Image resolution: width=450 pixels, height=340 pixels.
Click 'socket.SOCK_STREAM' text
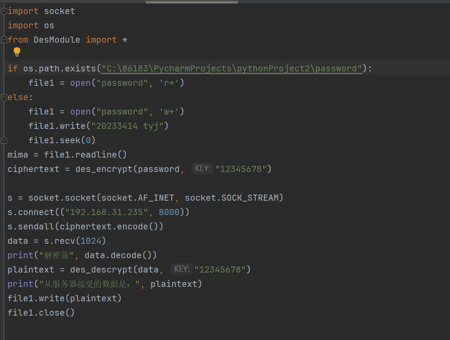pyautogui.click(x=232, y=198)
